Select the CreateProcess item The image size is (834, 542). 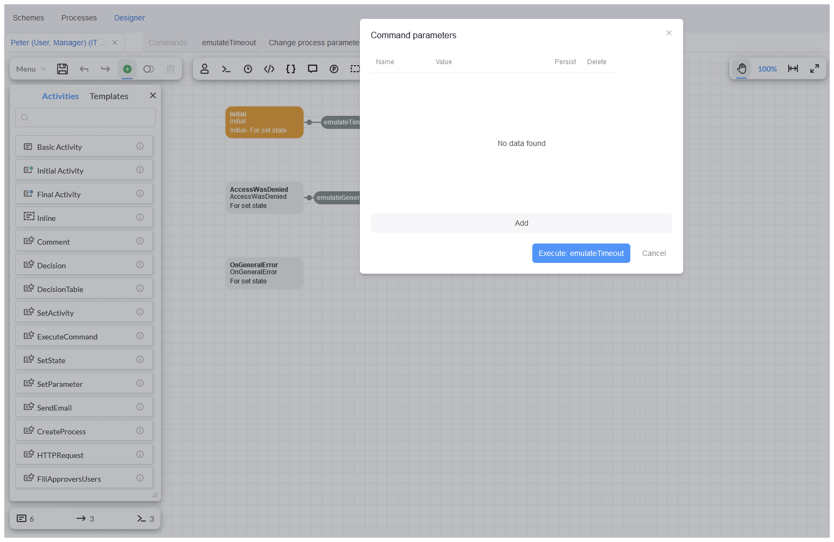[84, 431]
